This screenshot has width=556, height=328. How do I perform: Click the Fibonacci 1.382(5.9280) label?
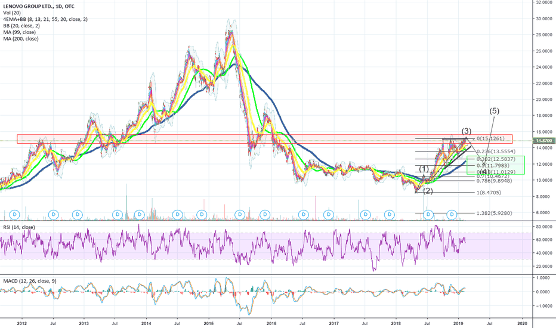click(x=495, y=213)
